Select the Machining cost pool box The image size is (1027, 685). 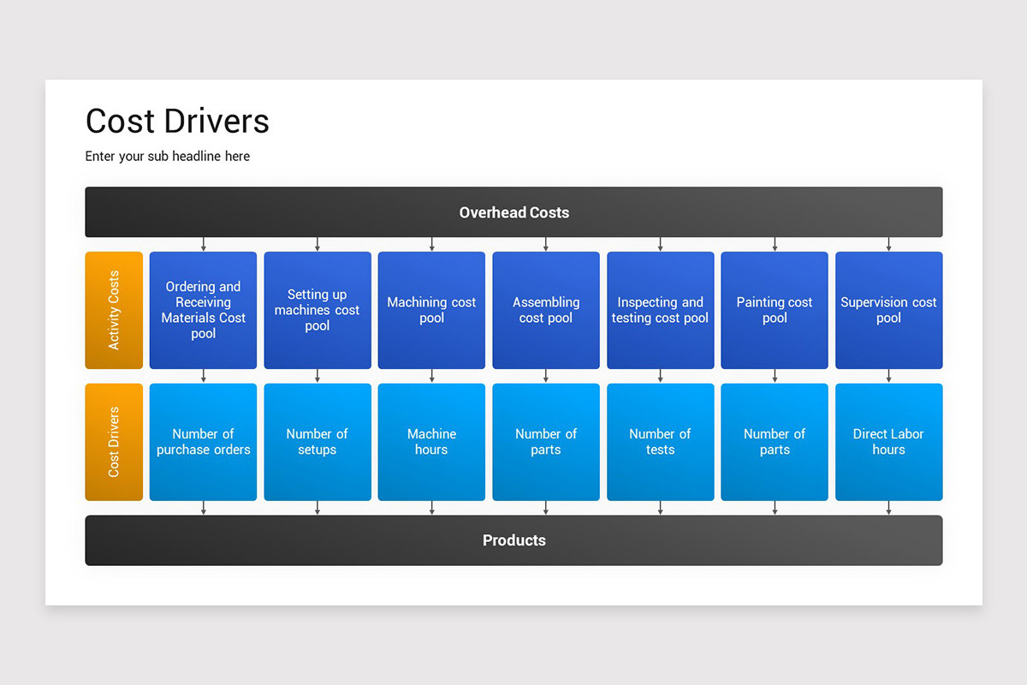point(431,310)
